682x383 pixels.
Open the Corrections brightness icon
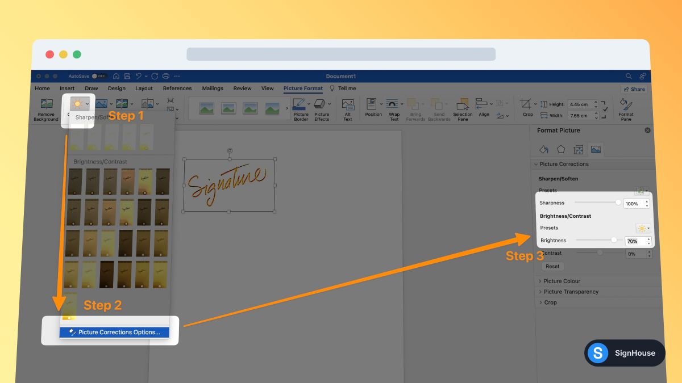coord(77,104)
